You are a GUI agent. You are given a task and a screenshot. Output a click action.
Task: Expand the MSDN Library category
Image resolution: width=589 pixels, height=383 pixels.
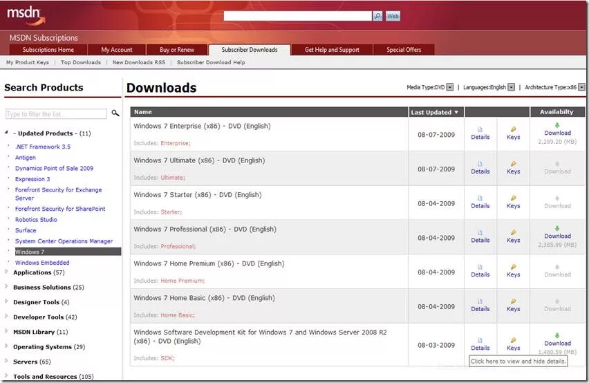(6, 331)
